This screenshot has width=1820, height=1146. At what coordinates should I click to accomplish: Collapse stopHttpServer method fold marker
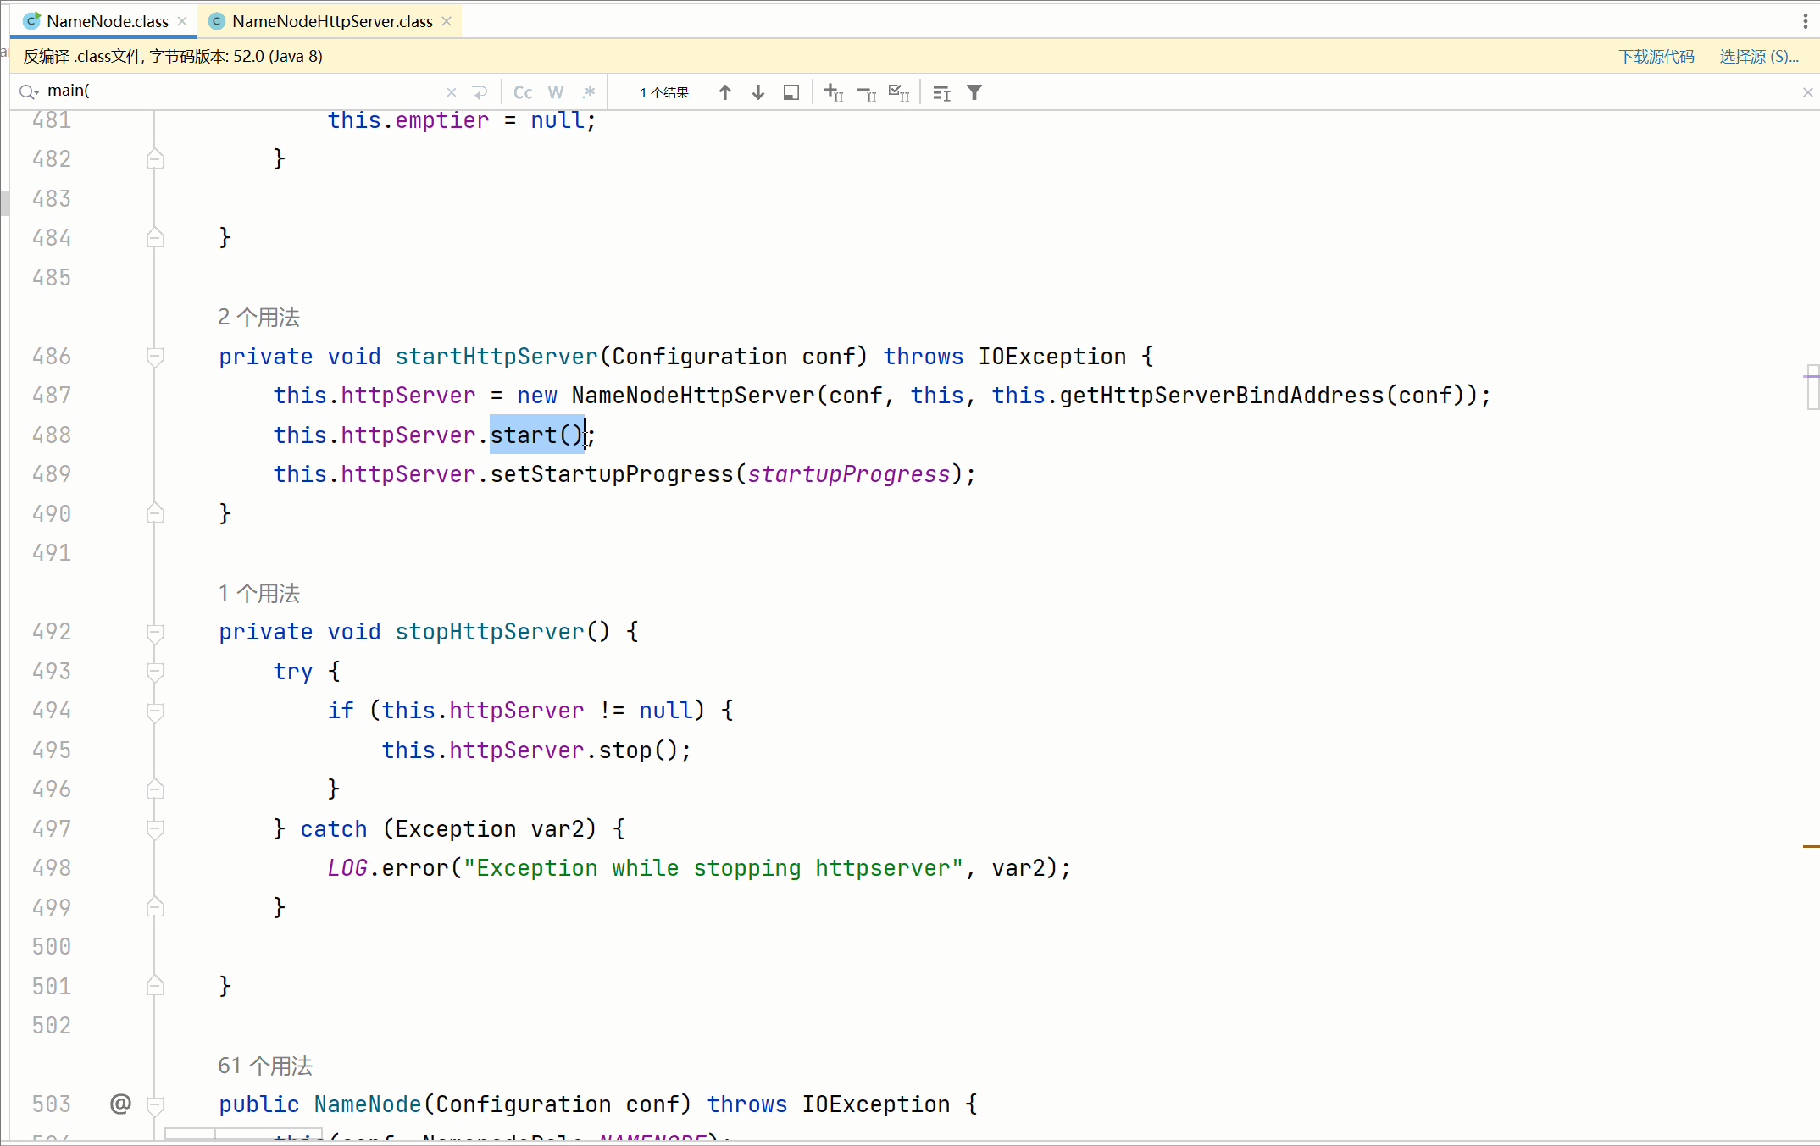[x=155, y=632]
